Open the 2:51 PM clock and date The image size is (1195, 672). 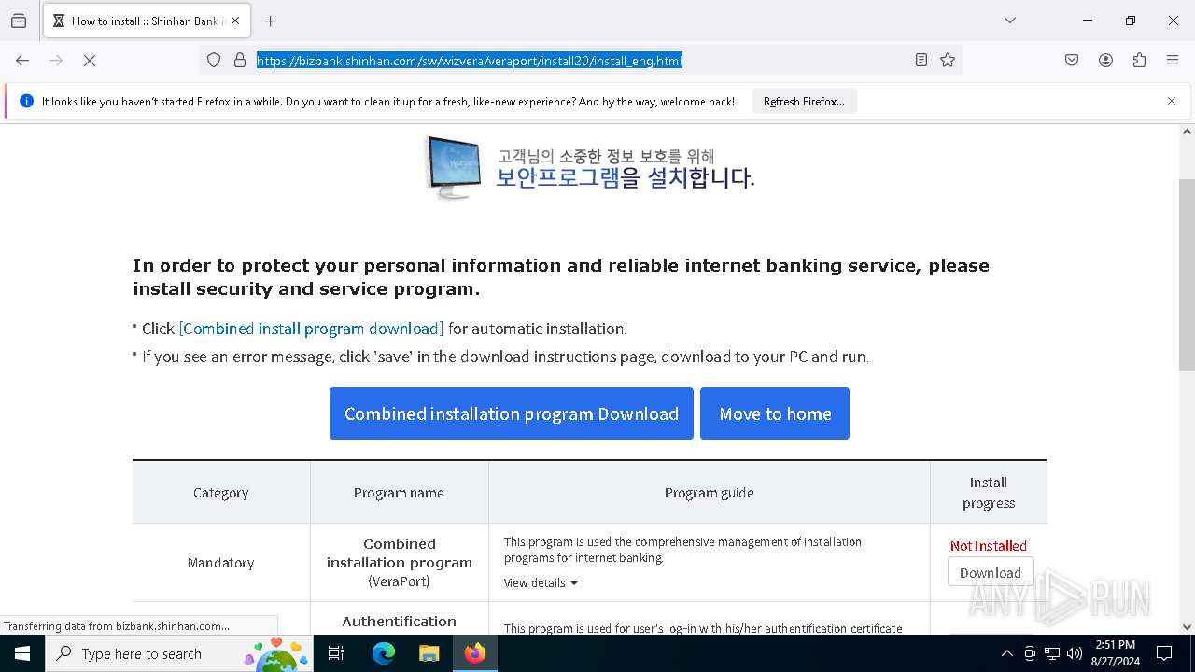[x=1115, y=653]
